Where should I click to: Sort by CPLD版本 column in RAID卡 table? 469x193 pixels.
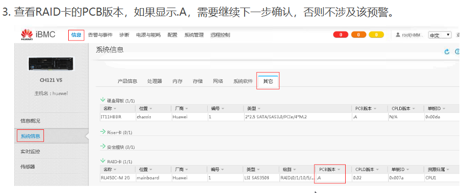coord(367,169)
